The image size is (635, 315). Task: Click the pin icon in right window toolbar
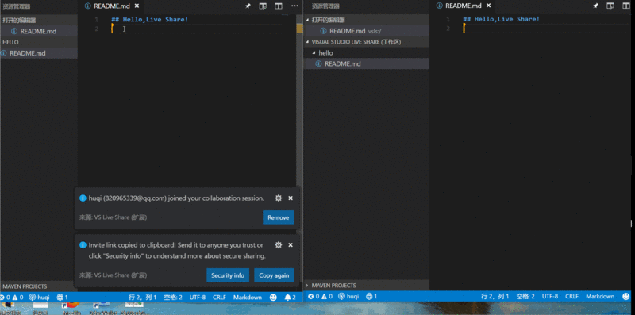point(595,6)
